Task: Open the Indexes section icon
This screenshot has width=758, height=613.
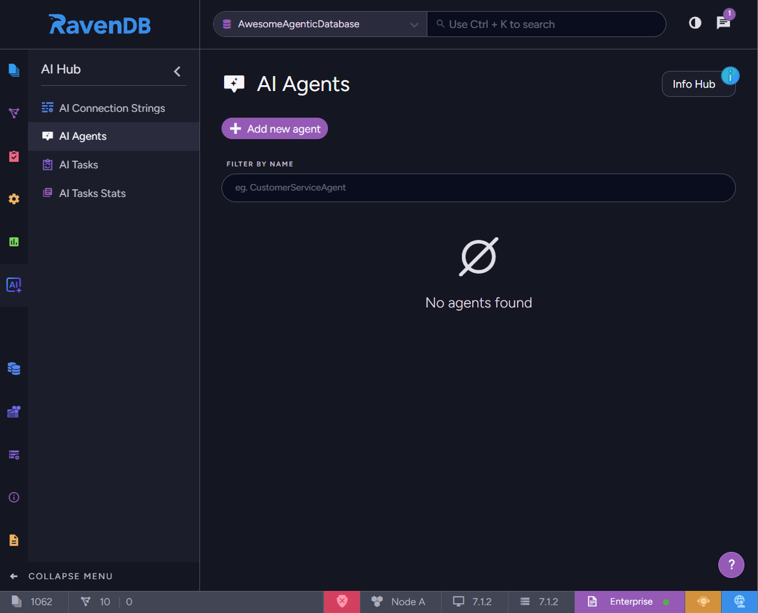Action: (x=14, y=113)
